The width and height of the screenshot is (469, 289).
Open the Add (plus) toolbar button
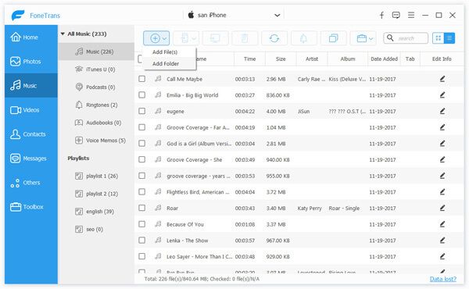[x=156, y=38]
